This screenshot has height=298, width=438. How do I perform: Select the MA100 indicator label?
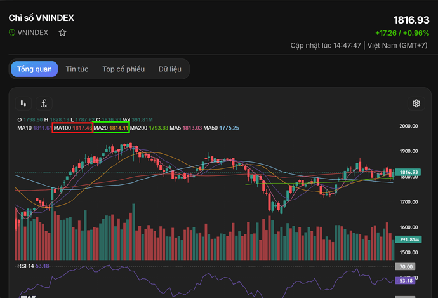(62, 128)
